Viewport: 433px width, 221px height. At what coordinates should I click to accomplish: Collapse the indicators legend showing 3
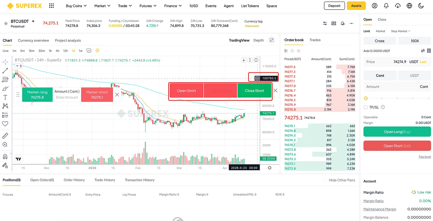pos(19,66)
